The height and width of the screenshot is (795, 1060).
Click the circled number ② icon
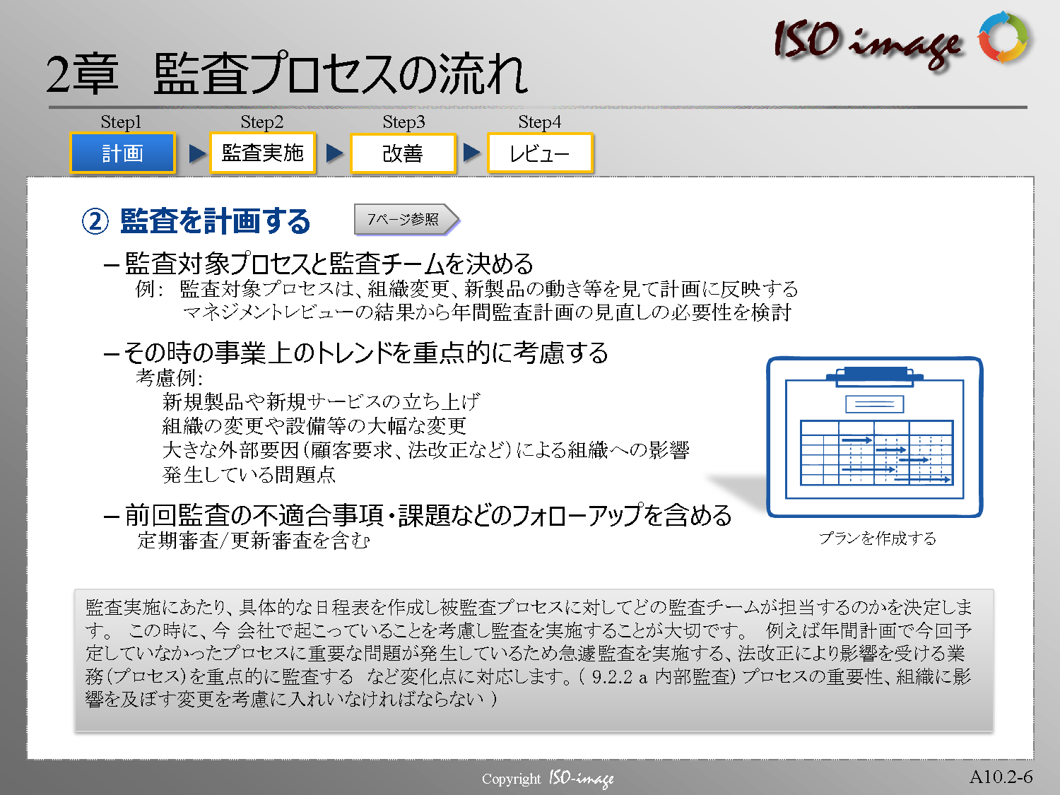tap(95, 221)
